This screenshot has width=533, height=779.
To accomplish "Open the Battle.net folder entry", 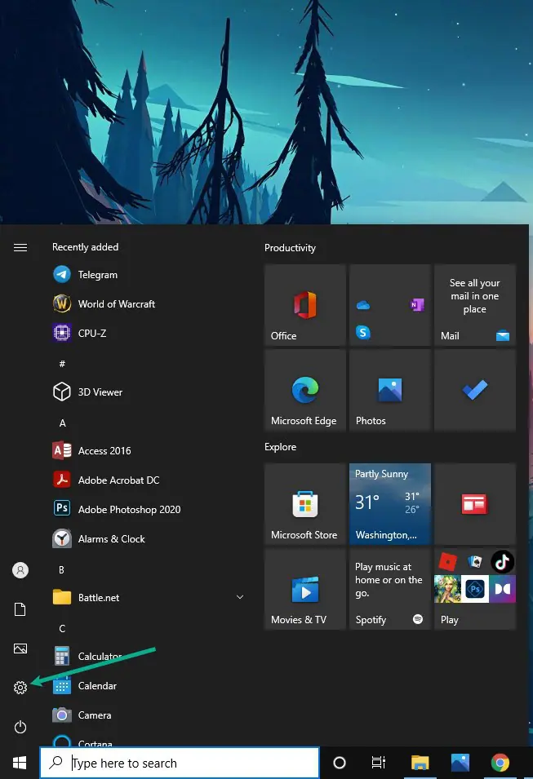I will (149, 597).
